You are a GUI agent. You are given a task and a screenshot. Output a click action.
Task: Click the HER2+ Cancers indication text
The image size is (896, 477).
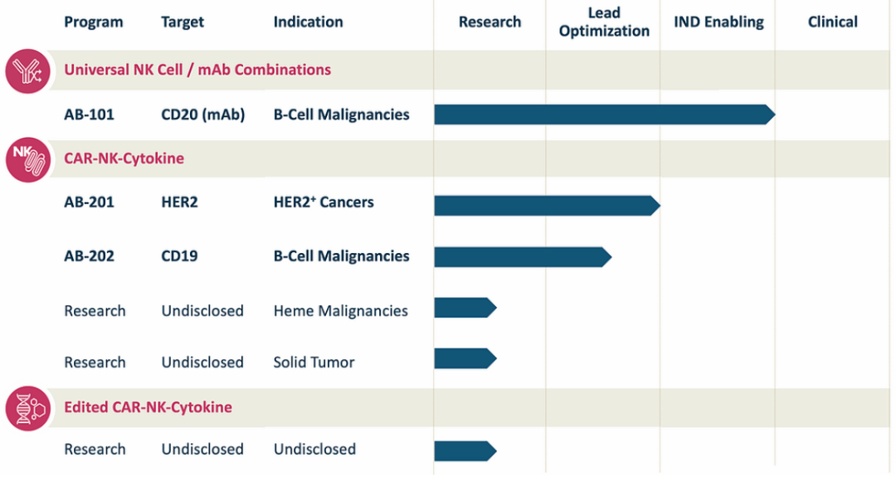[x=324, y=202]
